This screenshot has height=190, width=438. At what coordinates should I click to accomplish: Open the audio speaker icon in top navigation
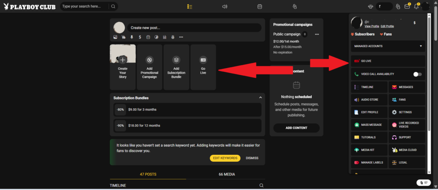coord(225,7)
